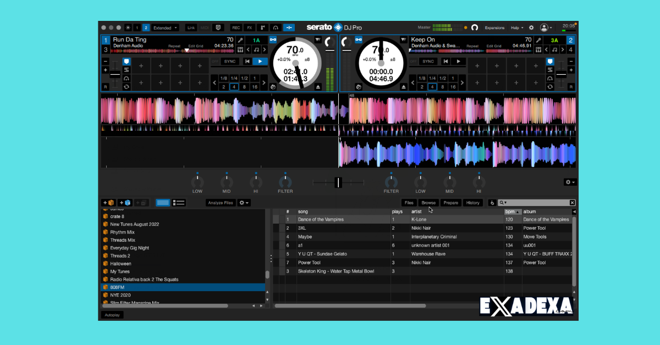660x345 pixels.
Task: Enable Link in the top toolbar
Action: [191, 27]
